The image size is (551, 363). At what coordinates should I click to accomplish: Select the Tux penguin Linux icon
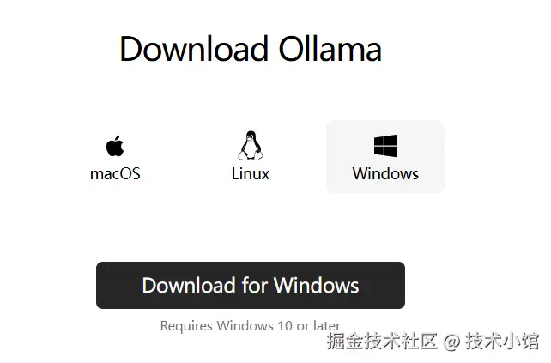(x=251, y=146)
